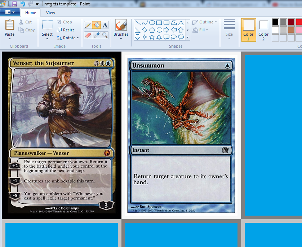Pick the light gray color swatch
The image size is (302, 247).
(283, 30)
